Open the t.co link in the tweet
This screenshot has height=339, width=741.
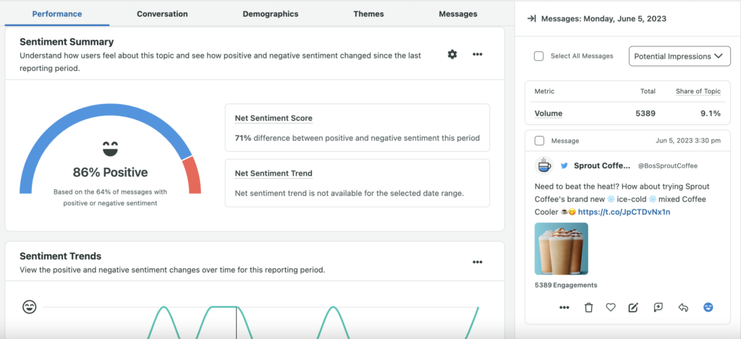pos(624,213)
